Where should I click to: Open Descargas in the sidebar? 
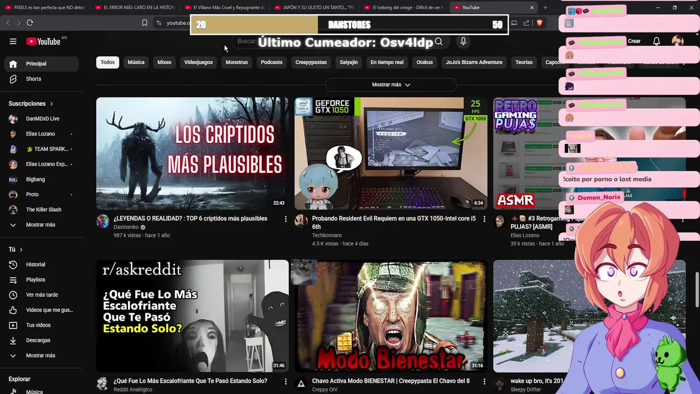[x=42, y=340]
